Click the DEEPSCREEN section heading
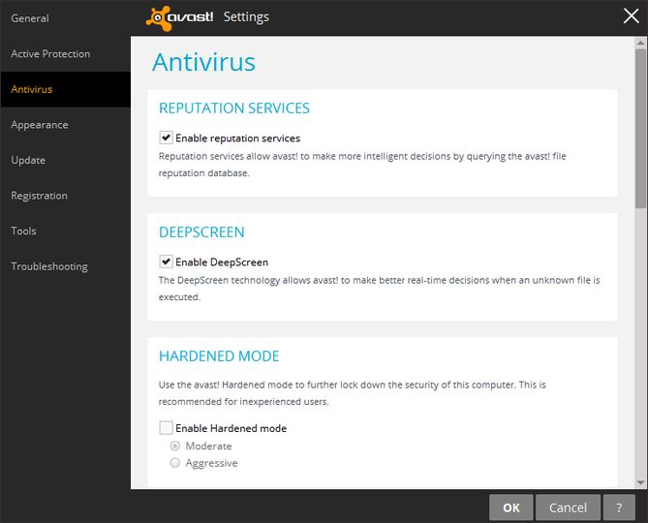 [x=201, y=232]
